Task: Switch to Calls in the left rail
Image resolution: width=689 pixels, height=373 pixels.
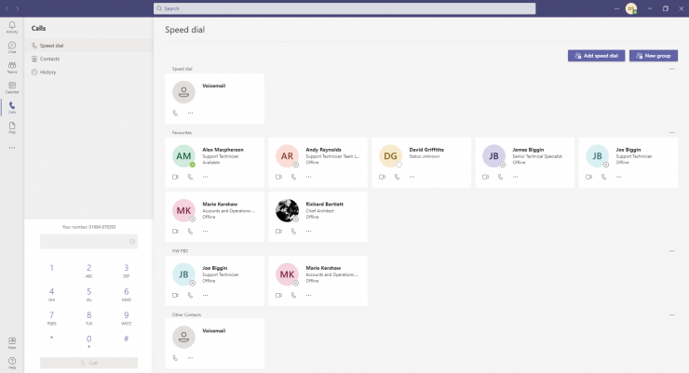Action: (x=12, y=108)
